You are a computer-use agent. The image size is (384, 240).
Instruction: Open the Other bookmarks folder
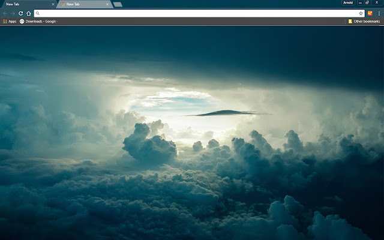pos(364,22)
